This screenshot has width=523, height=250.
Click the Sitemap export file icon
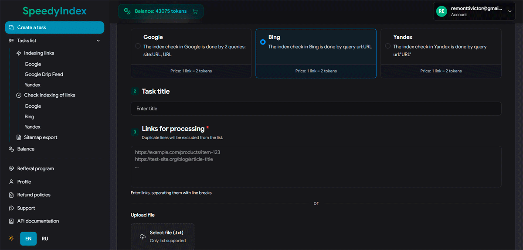point(19,137)
